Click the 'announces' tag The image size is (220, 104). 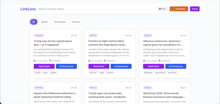[160, 73]
